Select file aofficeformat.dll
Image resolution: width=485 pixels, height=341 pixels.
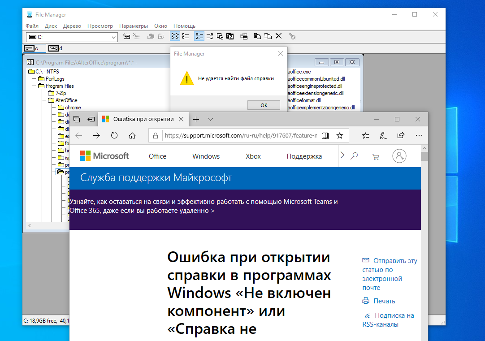304,100
